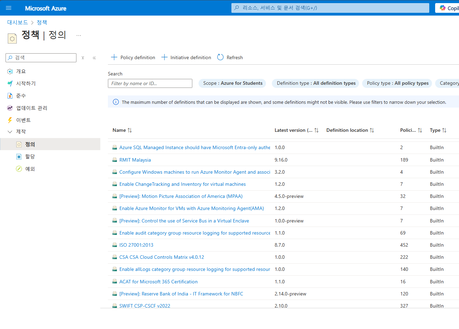
Task: Open Enable allLogs category group logging definition
Action: pyautogui.click(x=195, y=269)
